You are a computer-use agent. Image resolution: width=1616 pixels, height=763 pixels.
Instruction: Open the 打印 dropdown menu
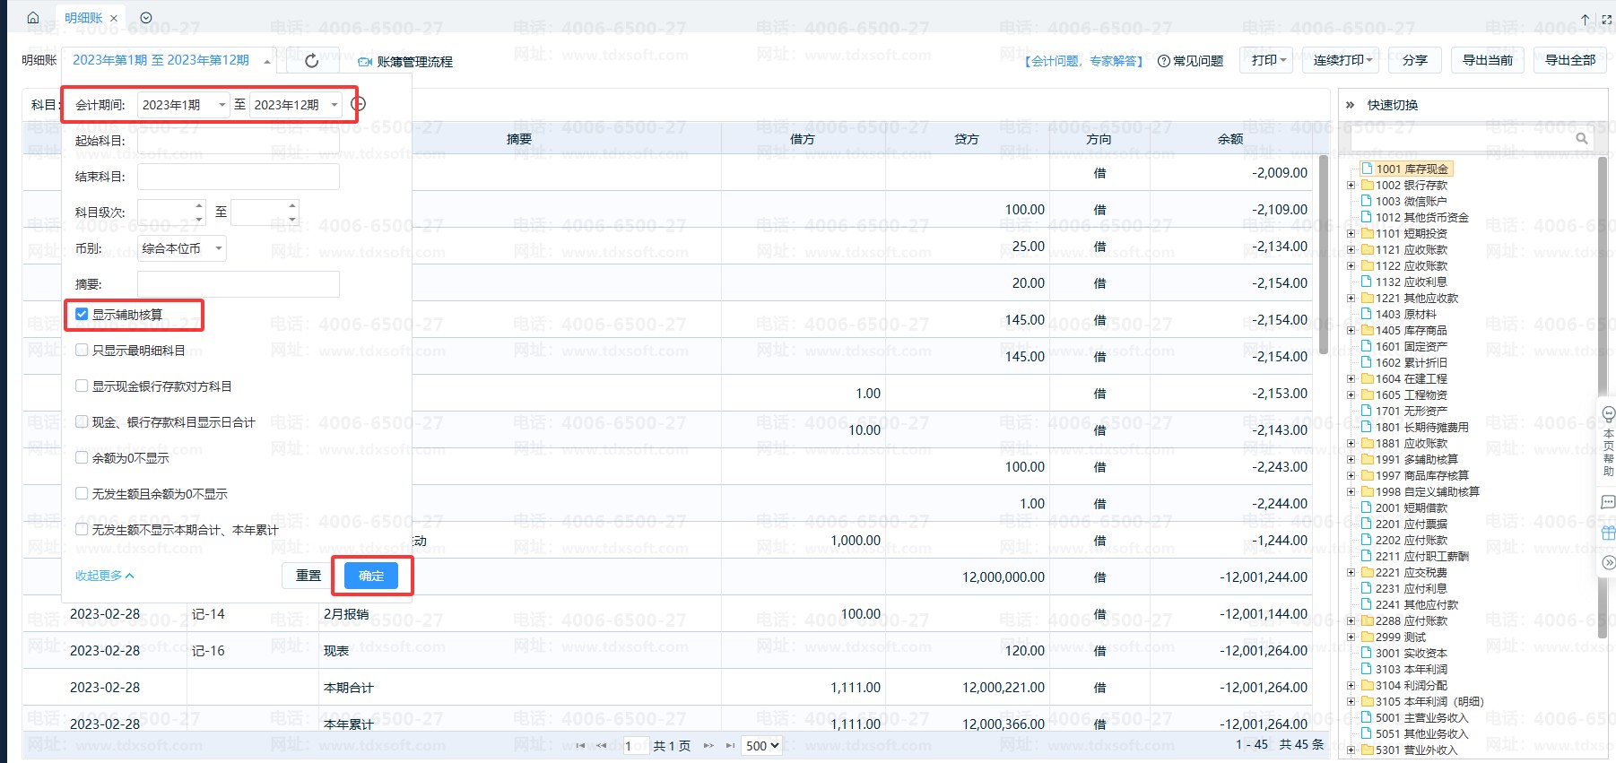pos(1267,60)
